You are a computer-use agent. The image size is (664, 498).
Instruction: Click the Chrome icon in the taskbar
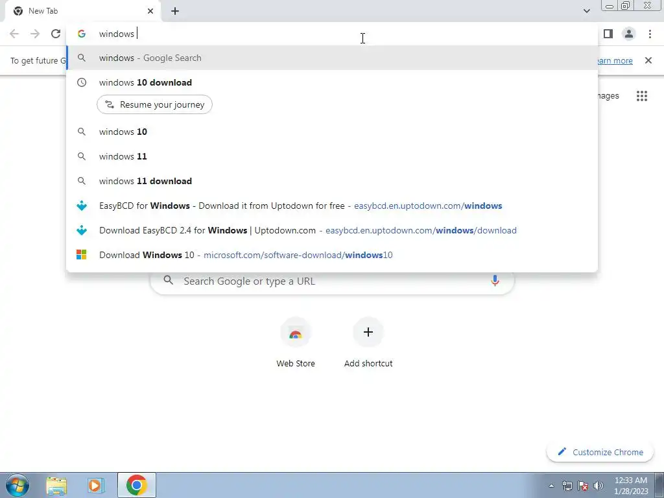pyautogui.click(x=136, y=485)
